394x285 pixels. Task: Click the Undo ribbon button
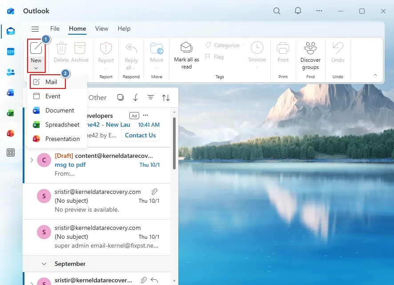tap(338, 52)
